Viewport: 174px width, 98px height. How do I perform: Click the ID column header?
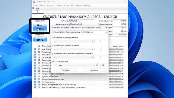pyautogui.click(x=39, y=46)
